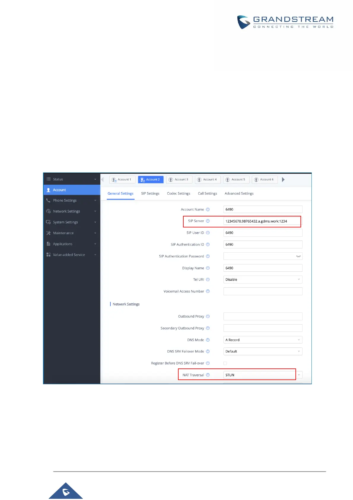The width and height of the screenshot is (353, 500).
Task: Click help icon next to Outbound Proxy
Action: coord(208,317)
